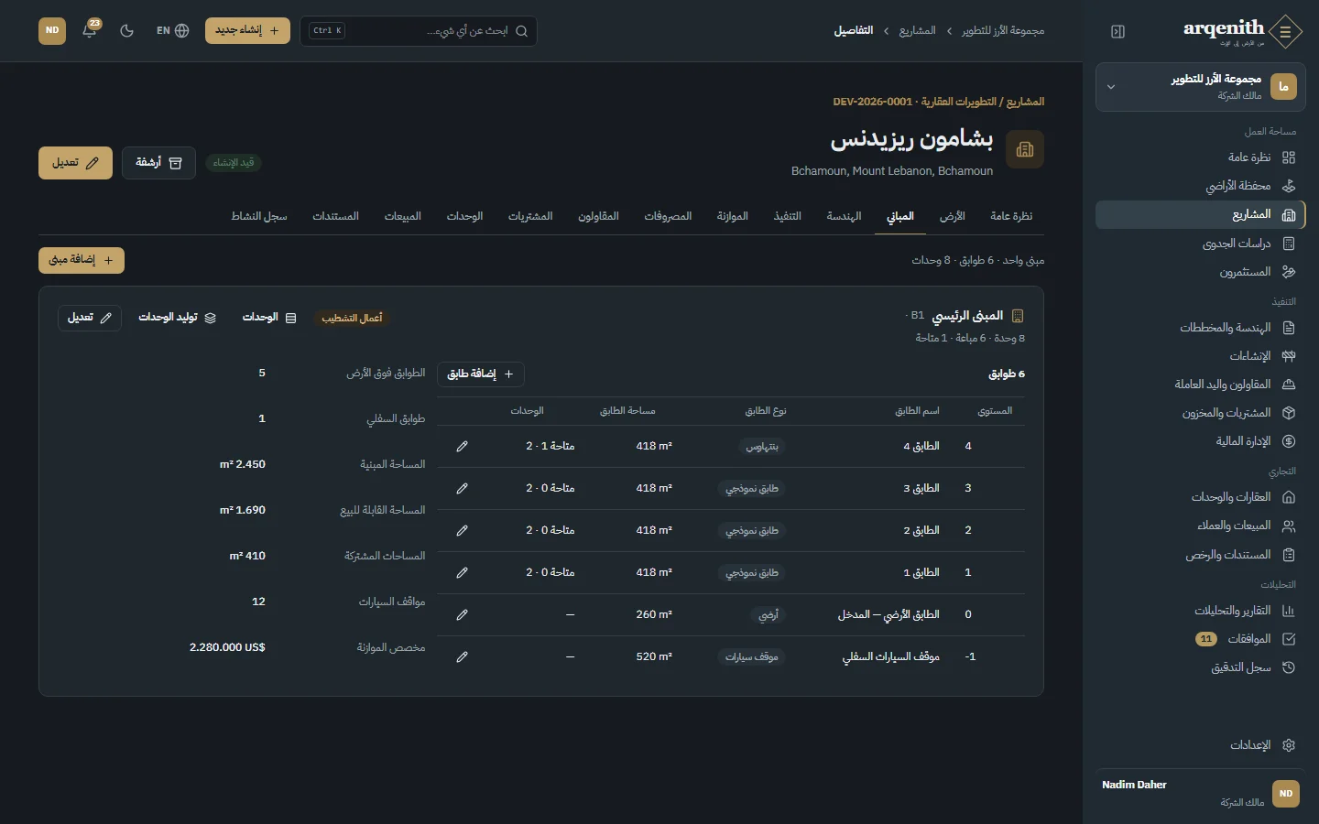This screenshot has height=824, width=1319.
Task: Open الإعدادات settings in sidebar
Action: point(1201,745)
